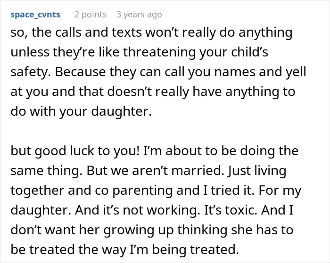The height and width of the screenshot is (263, 330).
Task: Open the space_cvnts user profile link
Action: click(35, 15)
